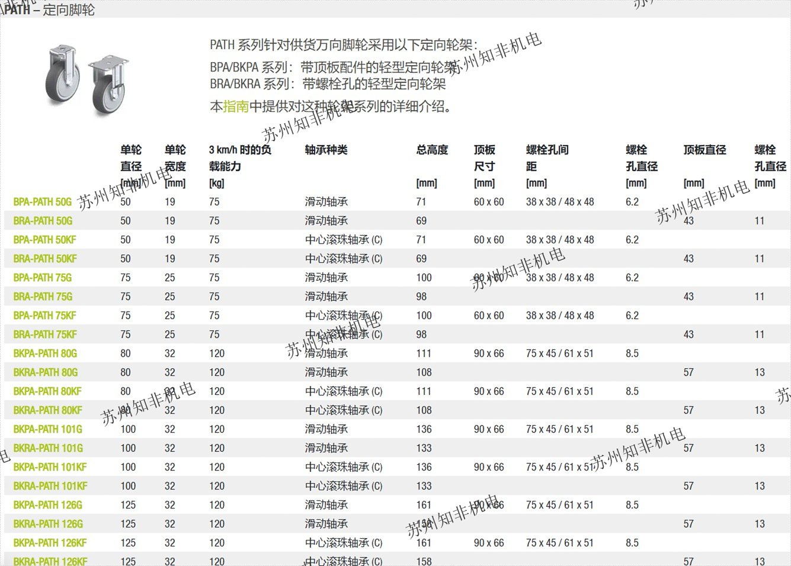This screenshot has height=566, width=791.
Task: Select the BRA-PATH 50KF product link
Action: point(45,259)
